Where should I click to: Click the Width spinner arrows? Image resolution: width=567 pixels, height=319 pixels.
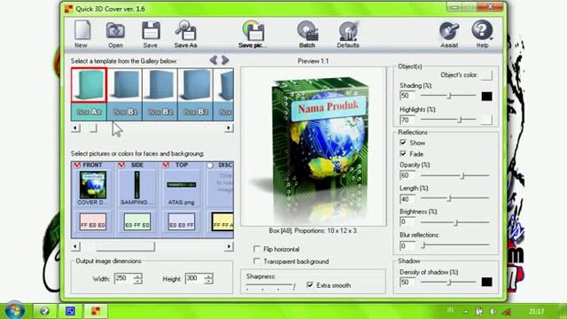(138, 278)
